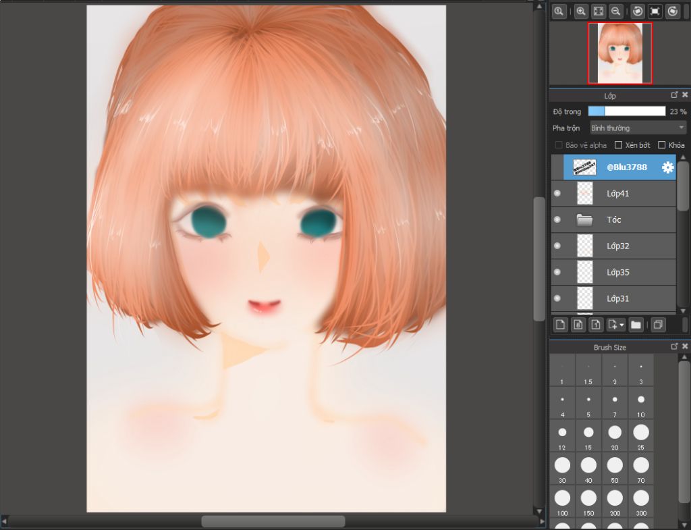
Task: Open settings gear for @Blu3788 layer
Action: click(x=667, y=167)
